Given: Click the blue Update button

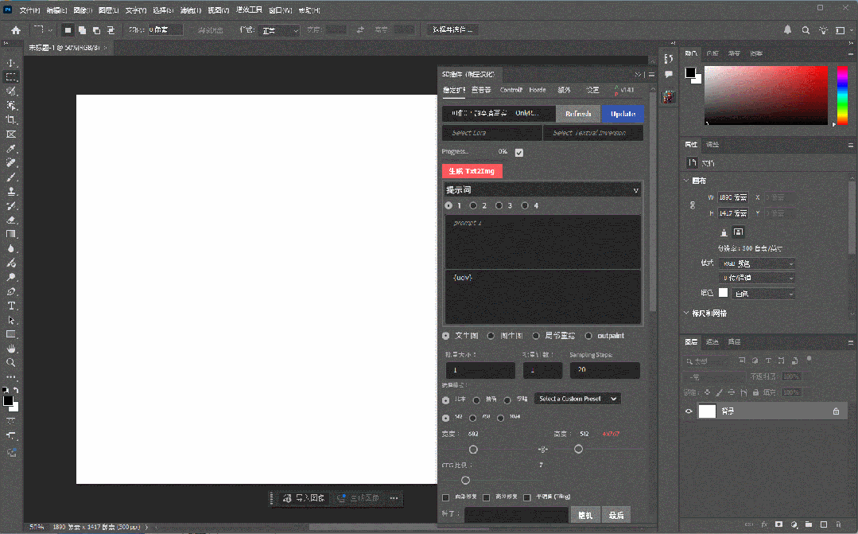Looking at the screenshot, I should click(623, 114).
